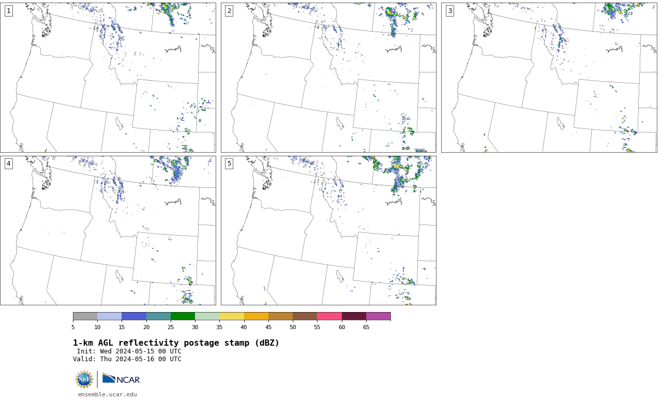Click the colorbar tick label 65
662x400 pixels.
click(366, 327)
